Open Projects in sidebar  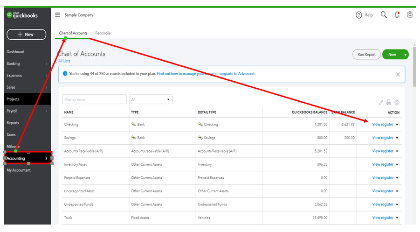[13, 99]
